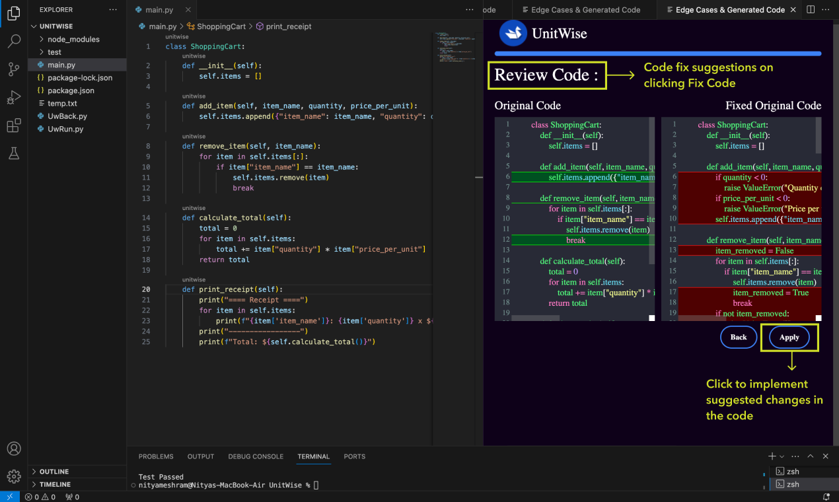This screenshot has width=839, height=502.
Task: Click the ports forwarded indicator in status bar
Action: [x=72, y=497]
